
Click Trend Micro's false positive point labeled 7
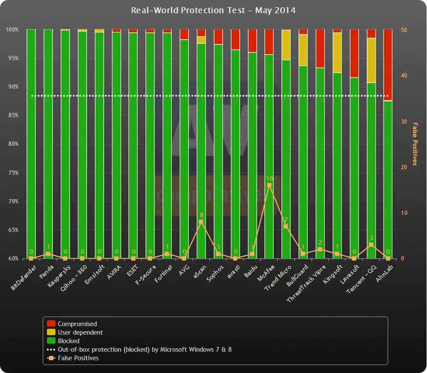coord(286,226)
